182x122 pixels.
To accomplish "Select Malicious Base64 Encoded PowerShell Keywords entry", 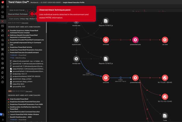I will 24,36.
